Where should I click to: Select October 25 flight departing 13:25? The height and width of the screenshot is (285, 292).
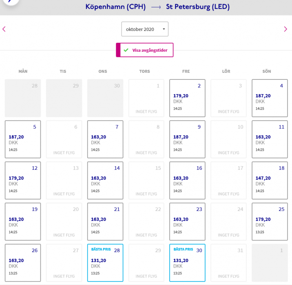270,221
